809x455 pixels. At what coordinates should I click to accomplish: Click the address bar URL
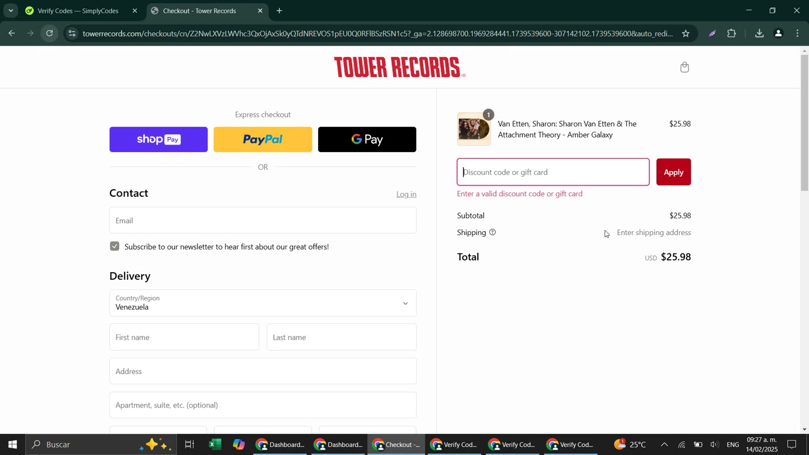pos(378,33)
